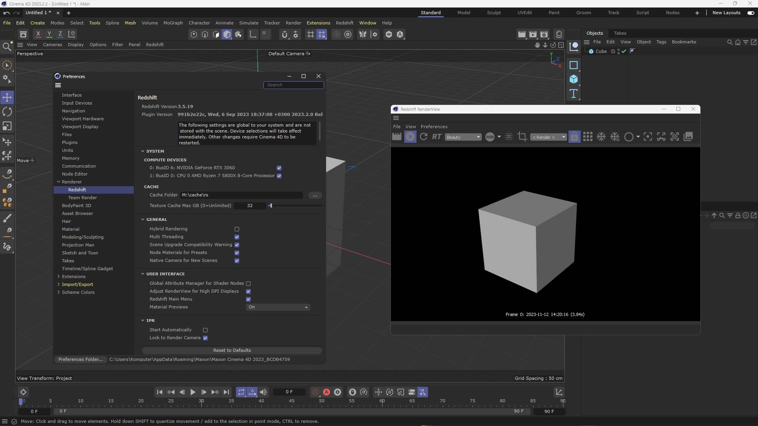Enable IPR Start Automatically checkbox
Screen dimensions: 758x426
pos(205,330)
